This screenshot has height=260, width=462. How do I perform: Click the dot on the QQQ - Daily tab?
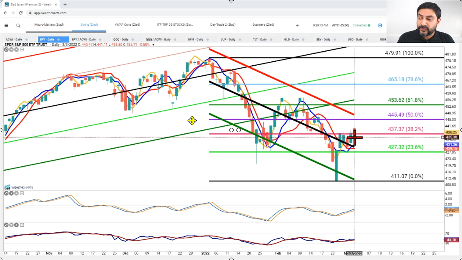(132, 39)
